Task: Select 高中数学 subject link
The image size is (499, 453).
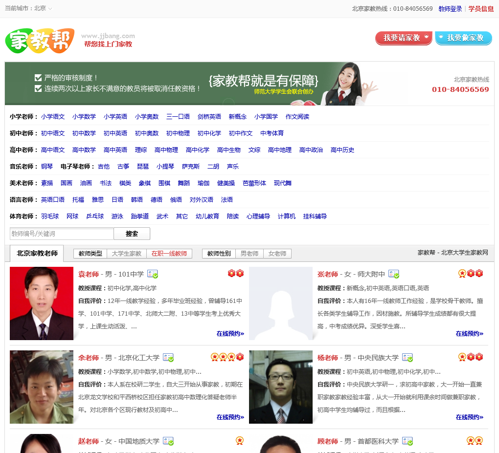Action: [84, 150]
